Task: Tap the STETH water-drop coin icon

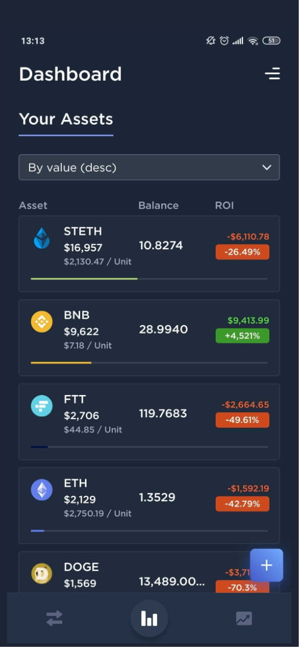Action: pos(41,238)
